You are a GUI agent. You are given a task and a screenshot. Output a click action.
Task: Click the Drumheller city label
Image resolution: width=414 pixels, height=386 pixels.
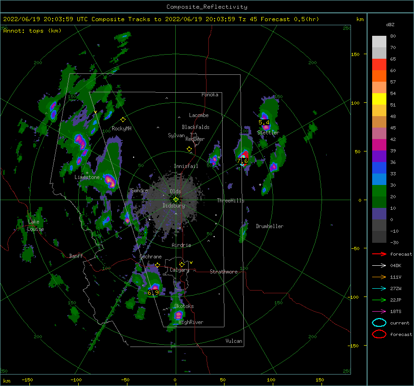click(x=270, y=226)
